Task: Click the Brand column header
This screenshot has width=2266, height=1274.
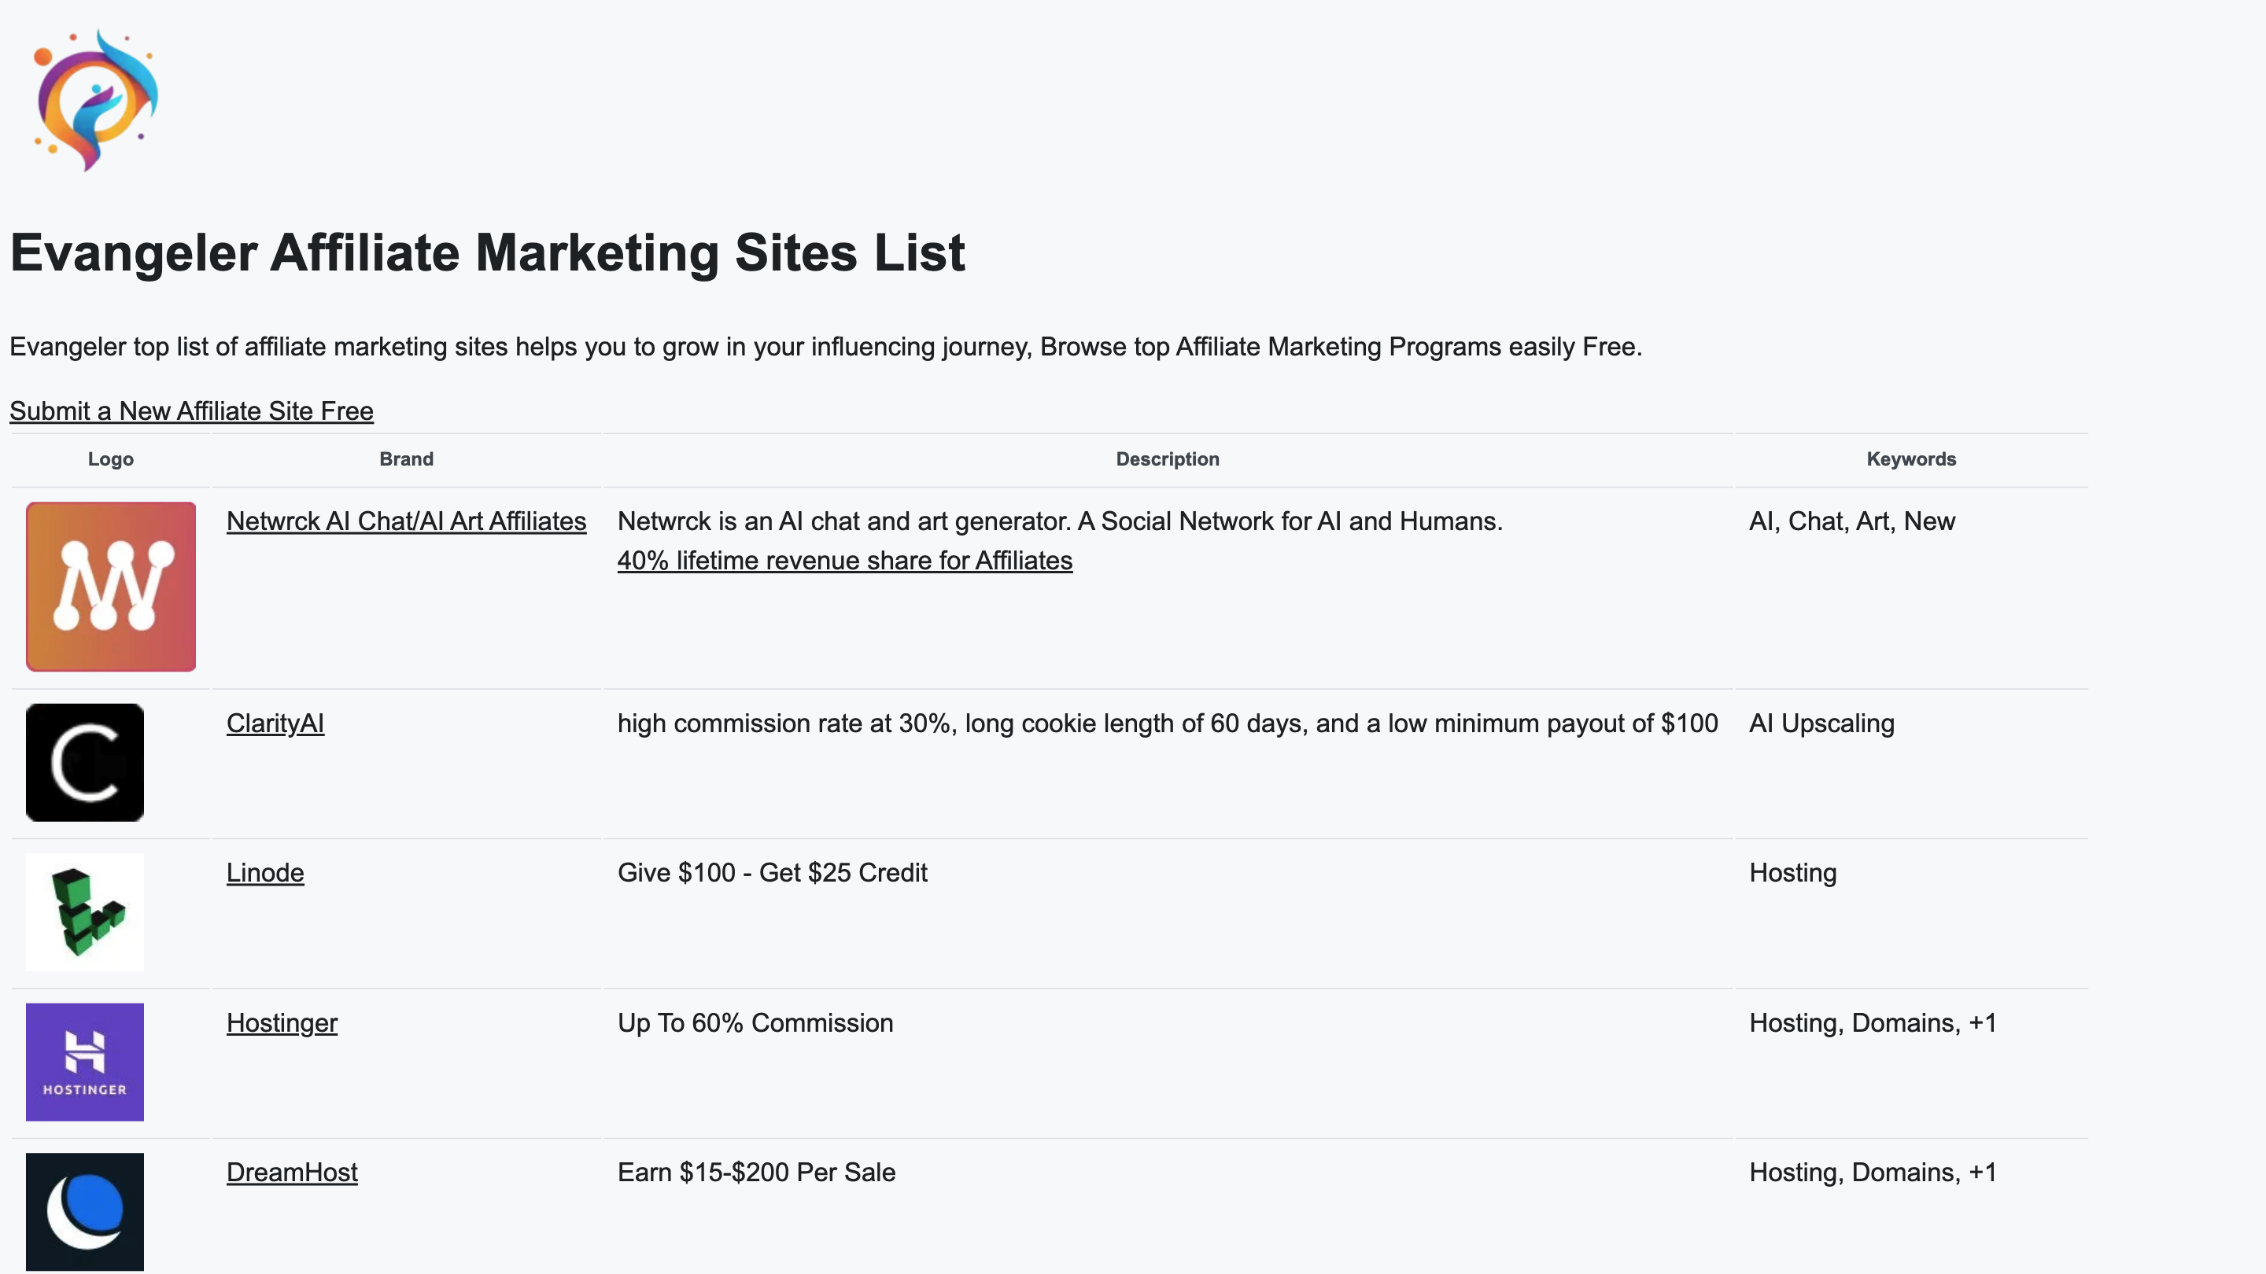Action: point(405,459)
